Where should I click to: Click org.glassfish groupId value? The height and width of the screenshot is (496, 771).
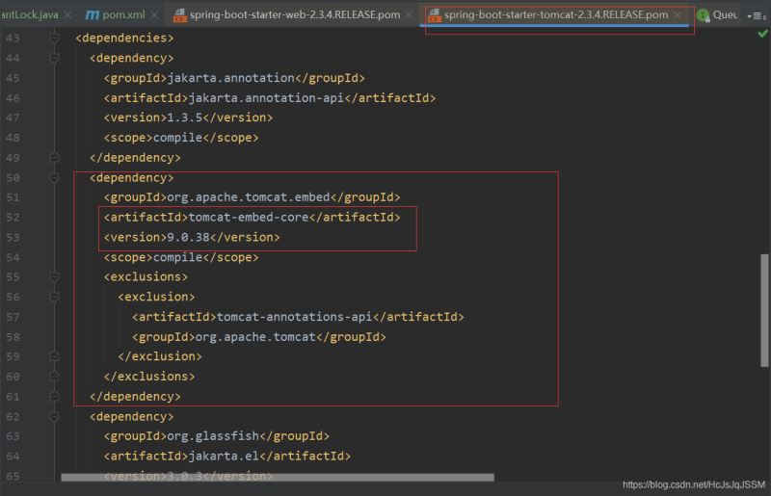pos(213,436)
